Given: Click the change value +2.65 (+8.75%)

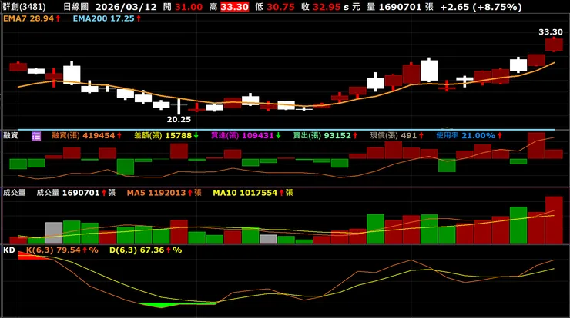Looking at the screenshot, I should point(481,7).
